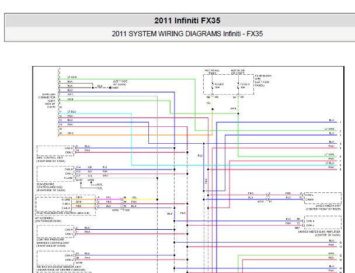Image resolution: width=355 pixels, height=273 pixels.
Task: Click the "LT BLU" label at pin 11
Action: [72, 112]
